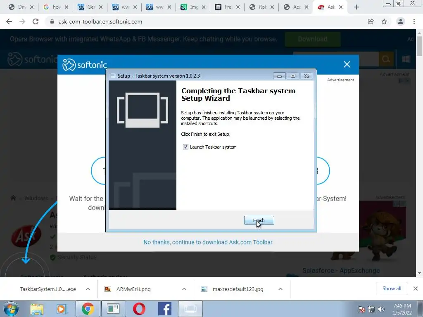
Task: Open the Opera browser taskbar icon
Action: pos(139,309)
